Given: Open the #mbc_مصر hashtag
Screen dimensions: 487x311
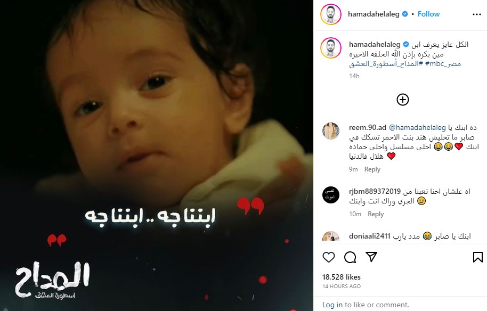Looking at the screenshot, I should pos(443,64).
